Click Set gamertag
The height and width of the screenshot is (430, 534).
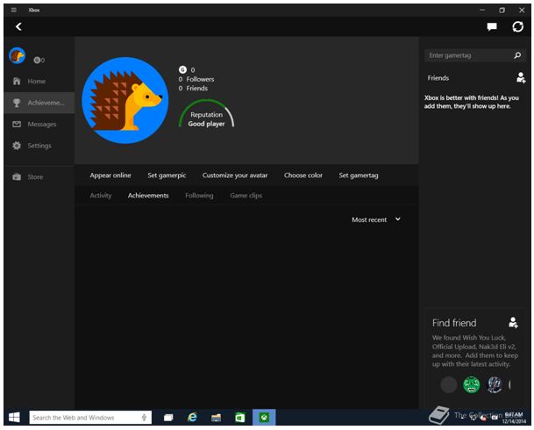pos(359,176)
